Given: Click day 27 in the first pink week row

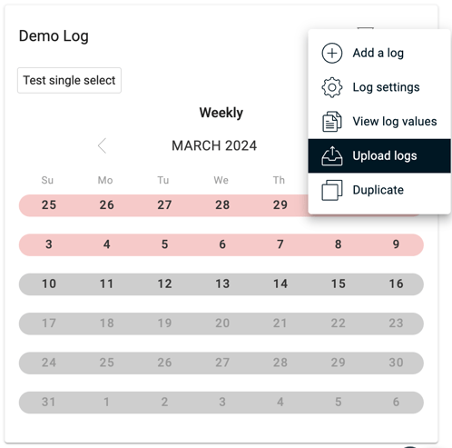Looking at the screenshot, I should coord(164,205).
